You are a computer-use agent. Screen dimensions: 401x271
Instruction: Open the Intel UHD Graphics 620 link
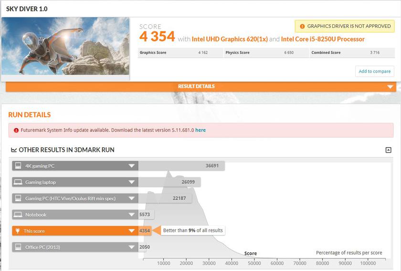click(229, 39)
